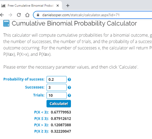The image size is (152, 139).
Task: Click the browser back arrow
Action: tap(2, 15)
